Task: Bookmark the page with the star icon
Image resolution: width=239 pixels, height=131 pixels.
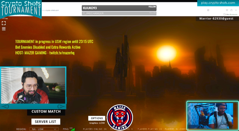Action: click(x=208, y=10)
